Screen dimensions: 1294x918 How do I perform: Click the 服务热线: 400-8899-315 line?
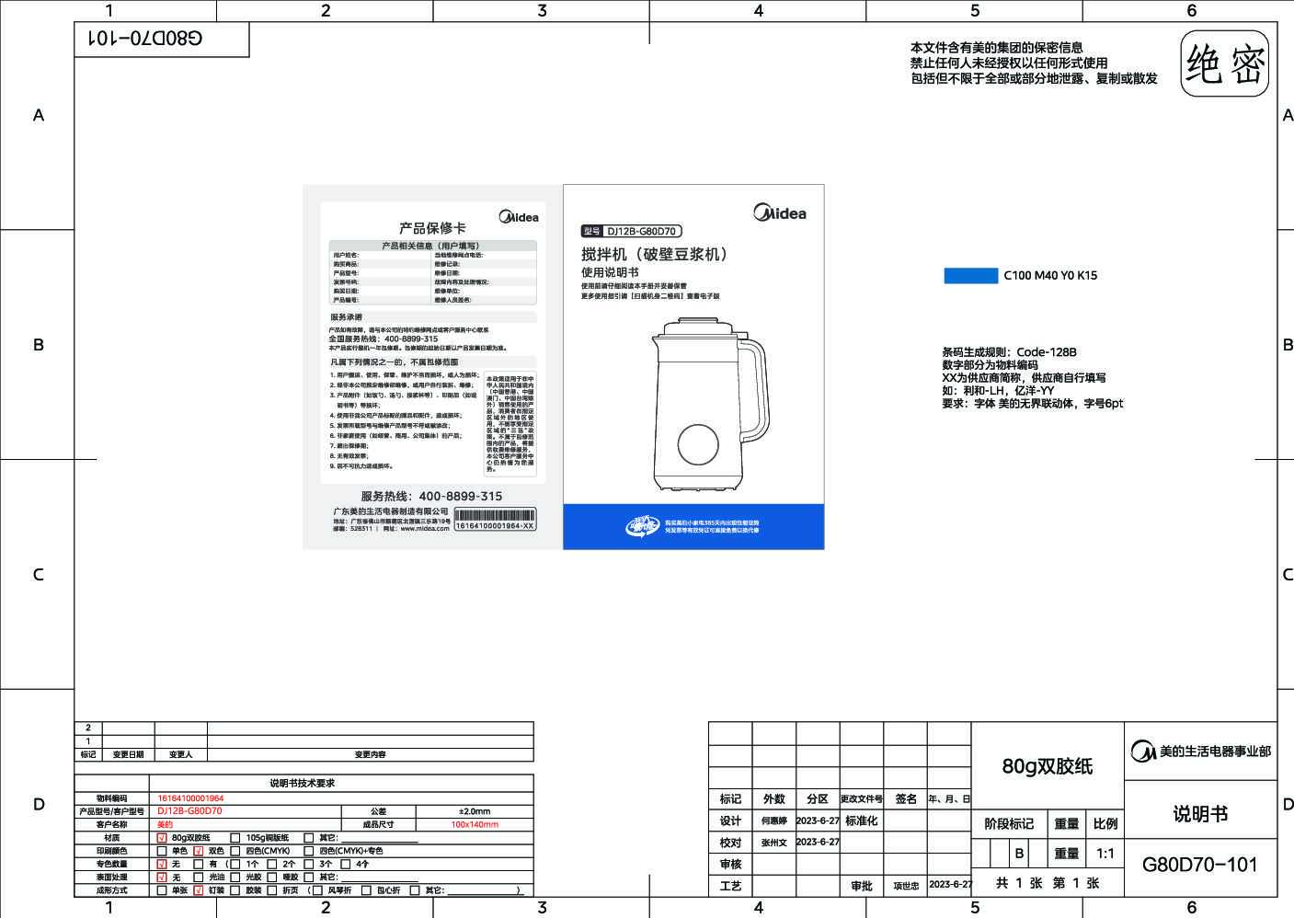point(431,496)
